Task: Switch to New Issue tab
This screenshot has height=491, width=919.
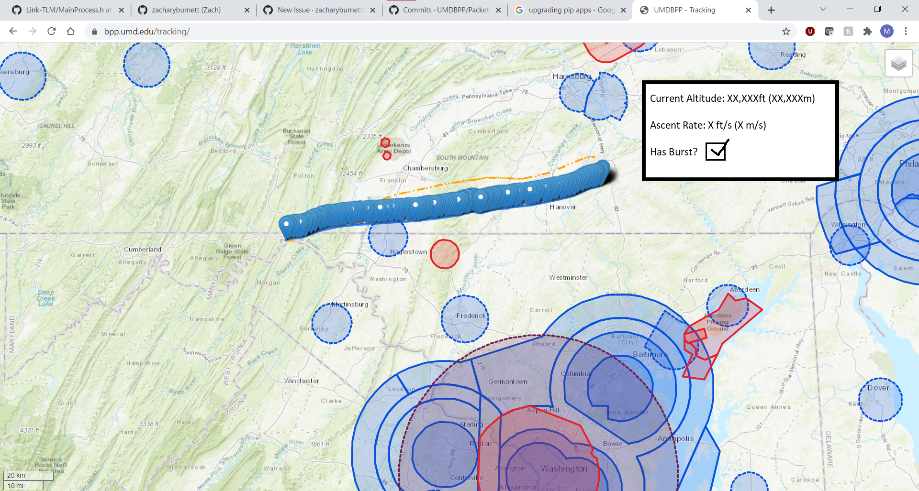Action: tap(320, 10)
